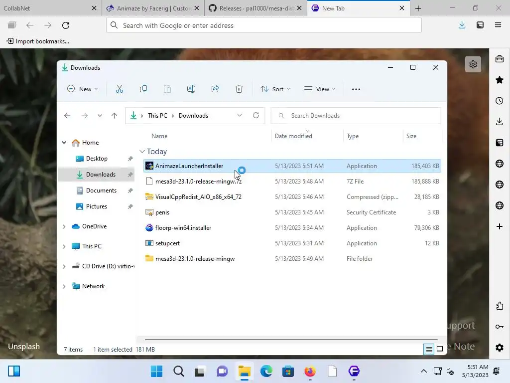Add a new panel with sidebar plus
This screenshot has height=383, width=510.
point(500,226)
